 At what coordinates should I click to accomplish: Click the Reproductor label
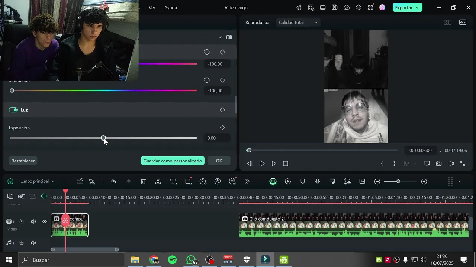pyautogui.click(x=258, y=22)
